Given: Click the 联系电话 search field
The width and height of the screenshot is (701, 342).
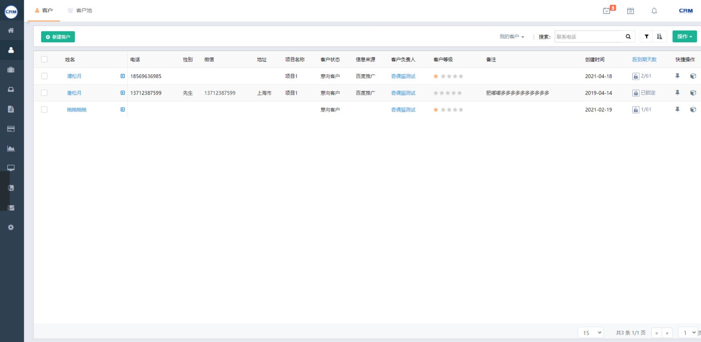Looking at the screenshot, I should pos(588,37).
